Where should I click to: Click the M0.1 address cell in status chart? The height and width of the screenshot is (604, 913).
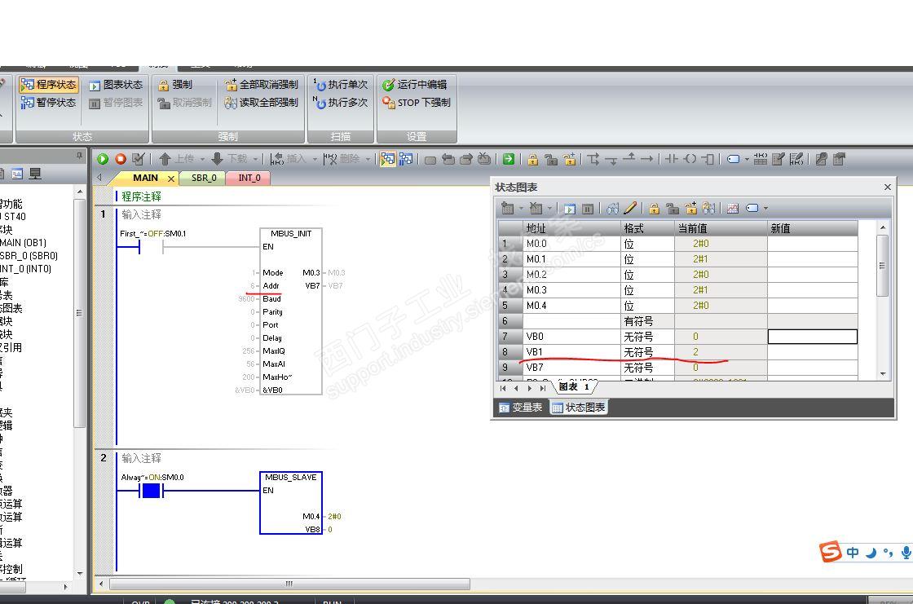point(572,259)
